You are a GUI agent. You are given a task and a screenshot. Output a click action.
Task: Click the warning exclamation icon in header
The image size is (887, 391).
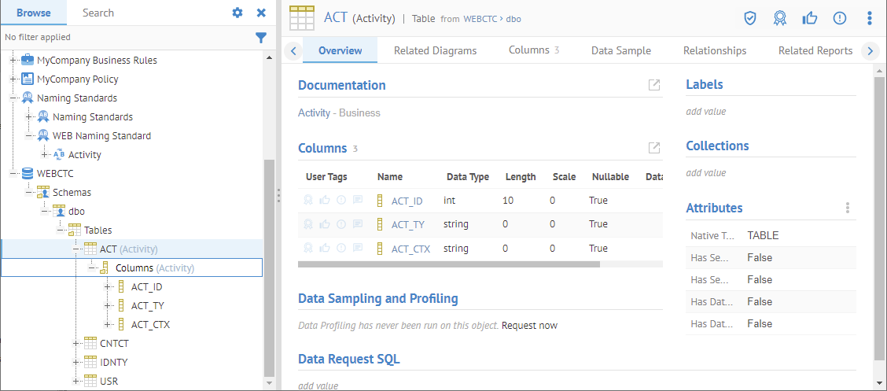coord(840,18)
